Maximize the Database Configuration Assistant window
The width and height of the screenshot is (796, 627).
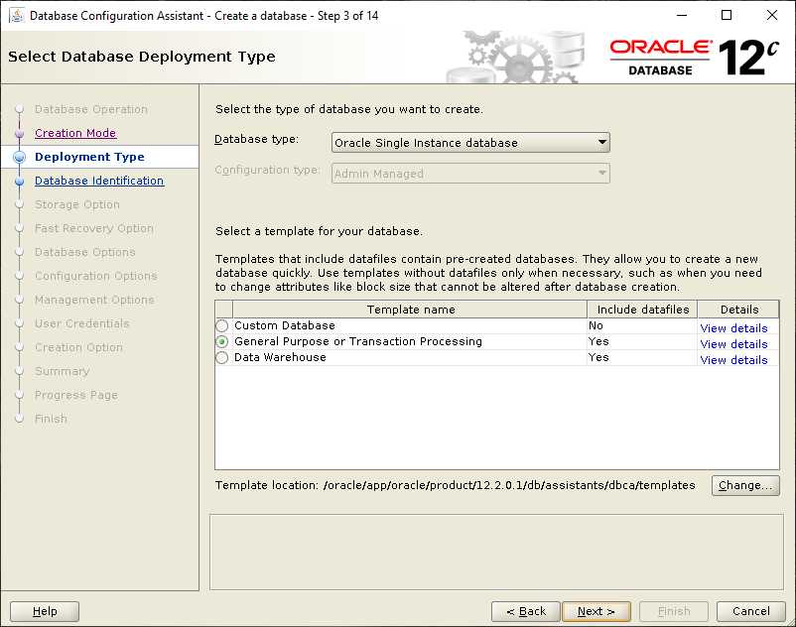(x=727, y=15)
